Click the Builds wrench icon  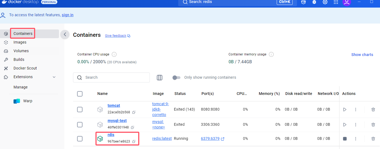point(6,60)
